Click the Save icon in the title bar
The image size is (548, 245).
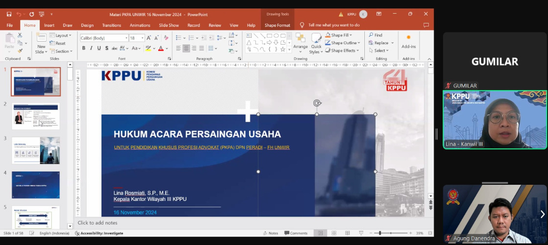click(9, 14)
